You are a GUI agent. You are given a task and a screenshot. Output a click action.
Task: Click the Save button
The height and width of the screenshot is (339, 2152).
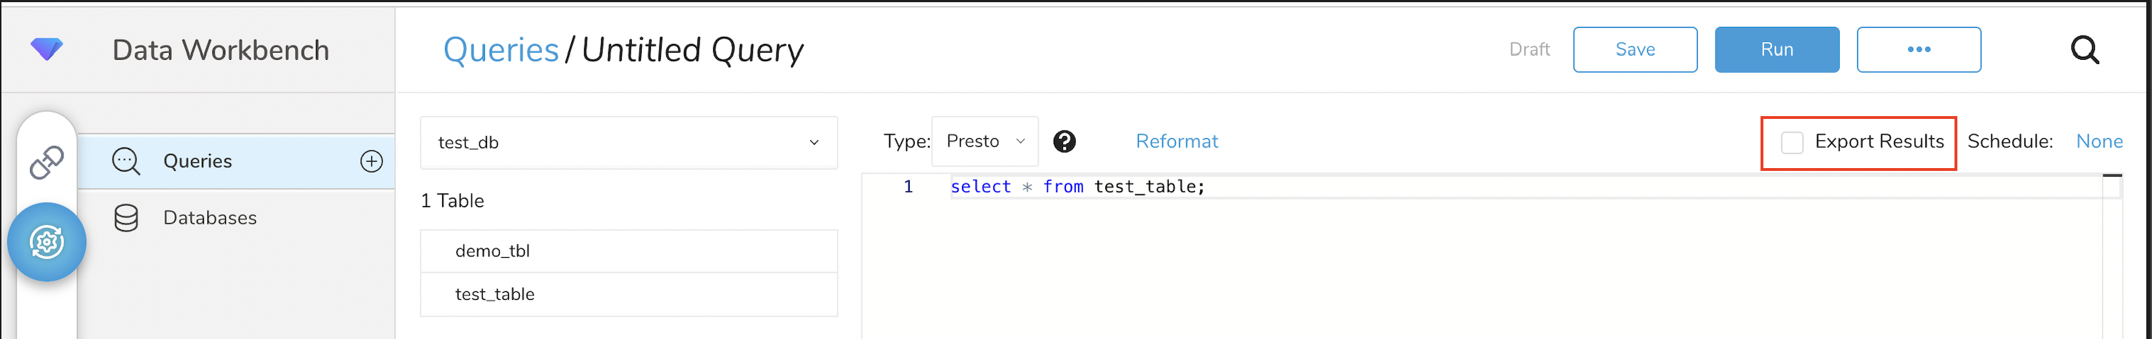[1635, 49]
